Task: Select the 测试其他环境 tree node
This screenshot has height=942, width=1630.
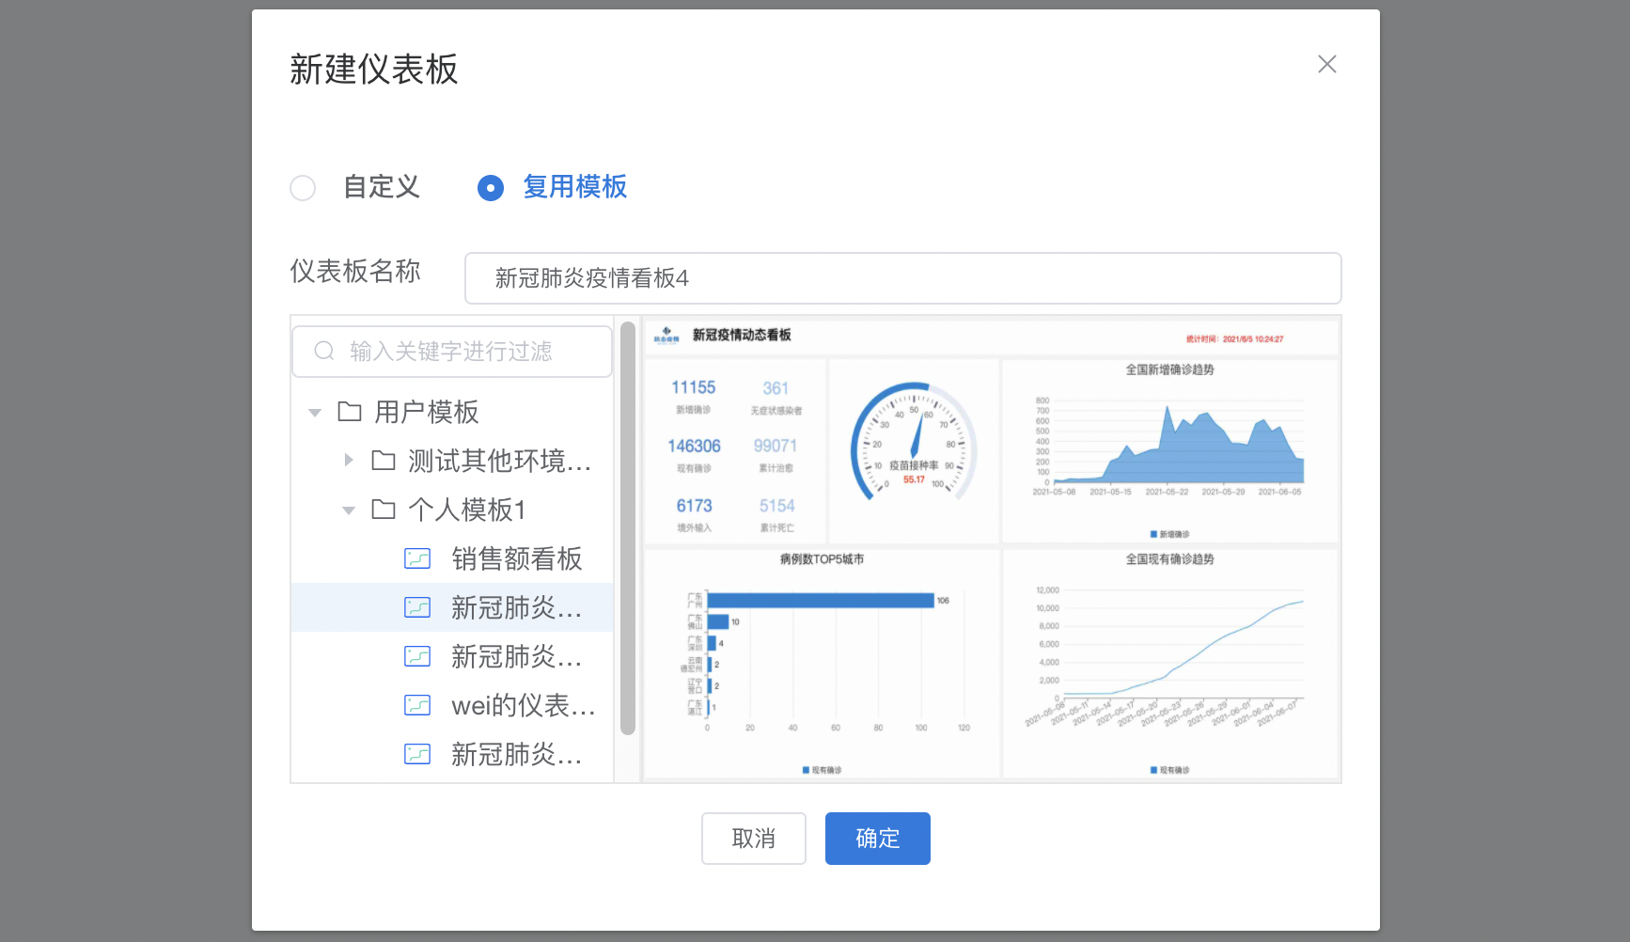Action: click(452, 461)
